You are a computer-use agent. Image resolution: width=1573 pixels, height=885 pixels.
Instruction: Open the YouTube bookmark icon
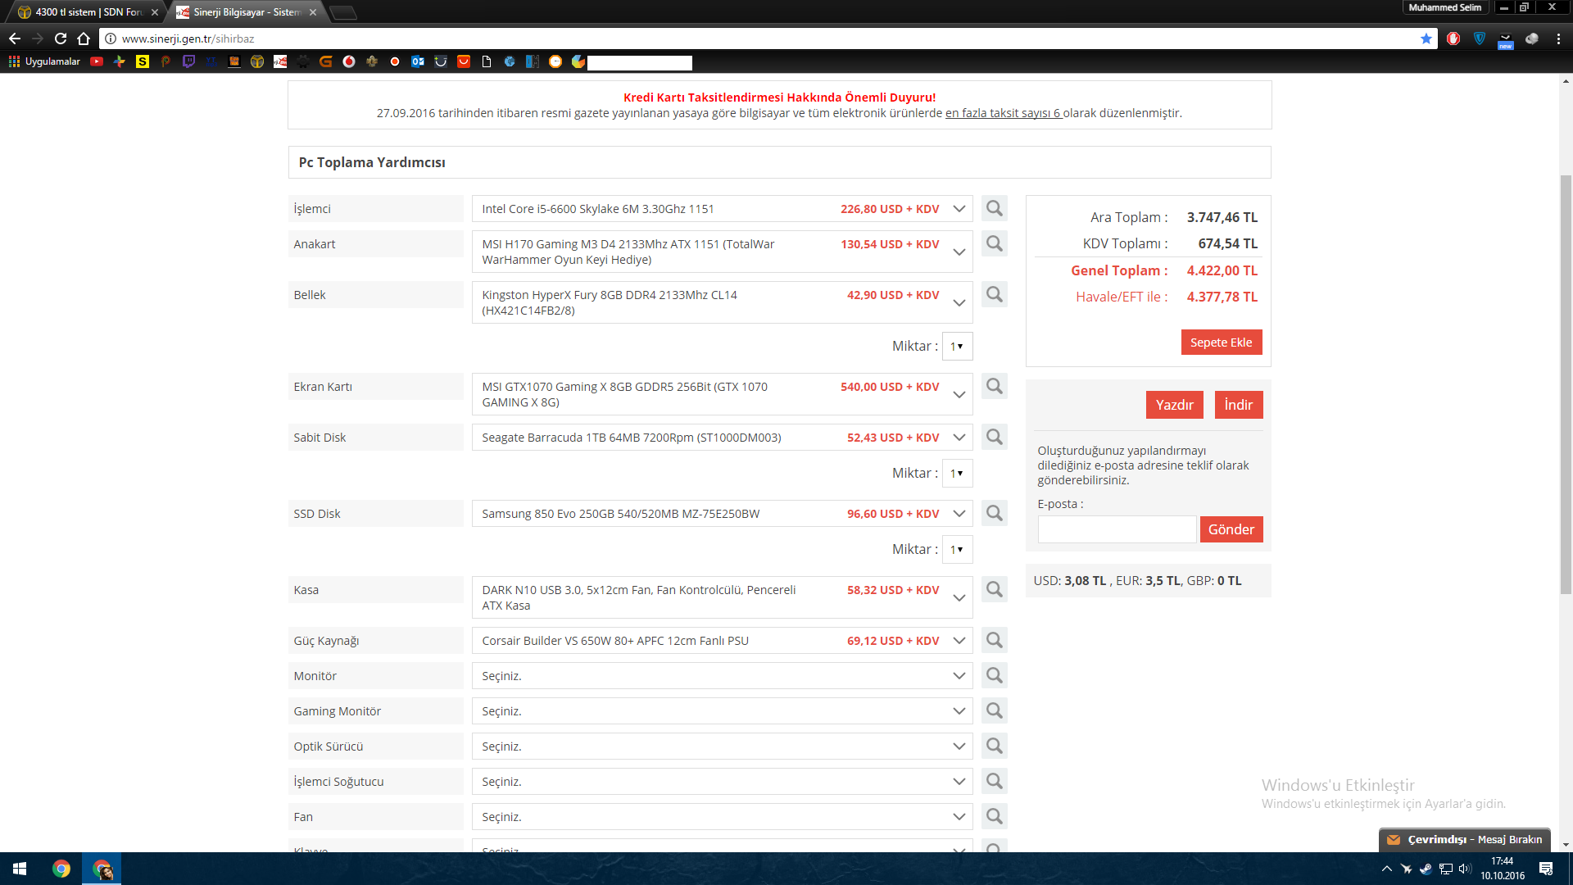[x=97, y=61]
